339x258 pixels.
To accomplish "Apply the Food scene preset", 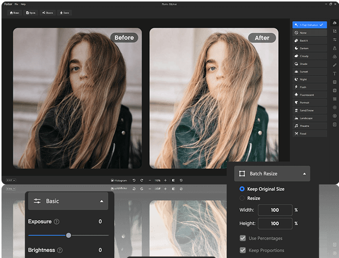I will (x=310, y=134).
